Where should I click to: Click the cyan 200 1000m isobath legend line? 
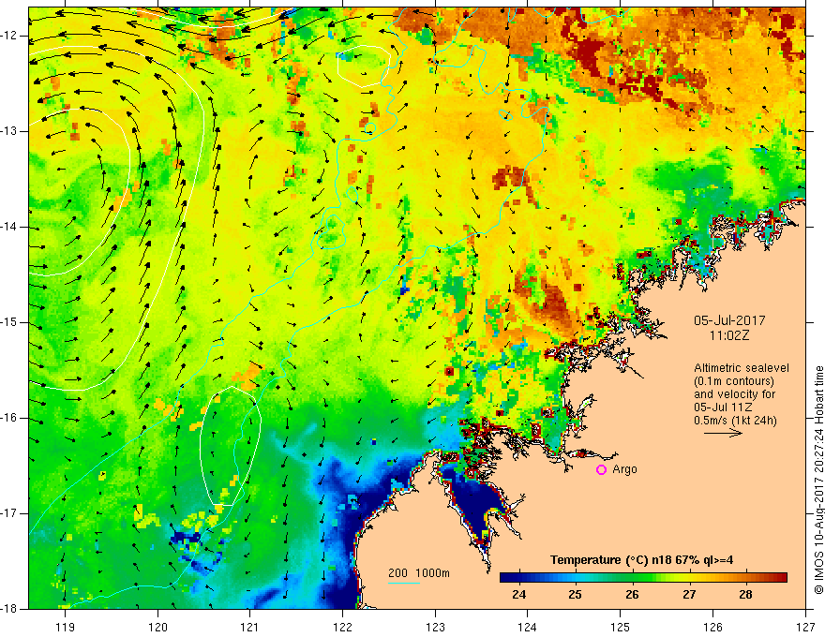tap(404, 583)
